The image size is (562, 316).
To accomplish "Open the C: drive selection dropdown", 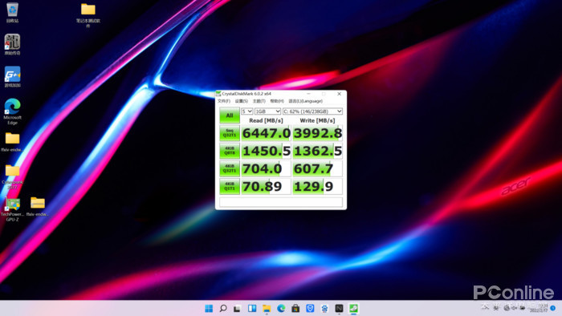I will [312, 111].
